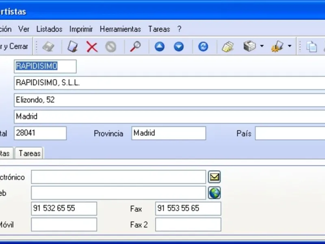325x244 pixels.
Task: Send email with the envelope icon
Action: [214, 177]
